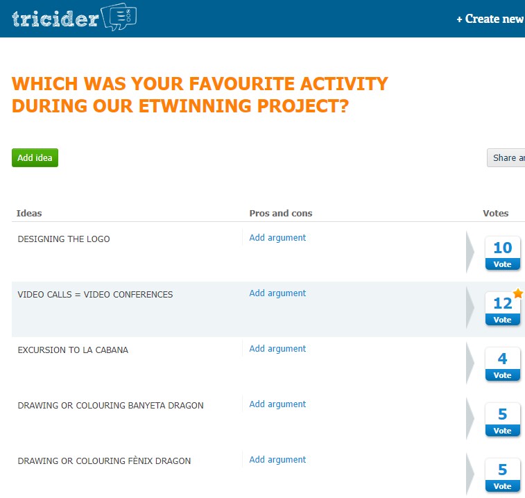Open the Create new menu item

490,19
